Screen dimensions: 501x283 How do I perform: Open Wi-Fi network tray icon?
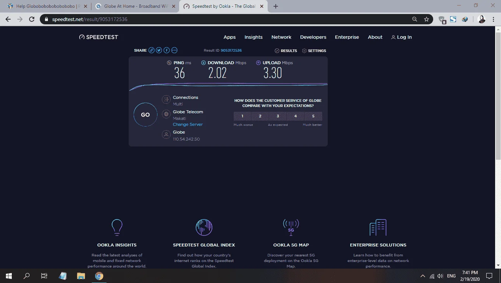[432, 276]
